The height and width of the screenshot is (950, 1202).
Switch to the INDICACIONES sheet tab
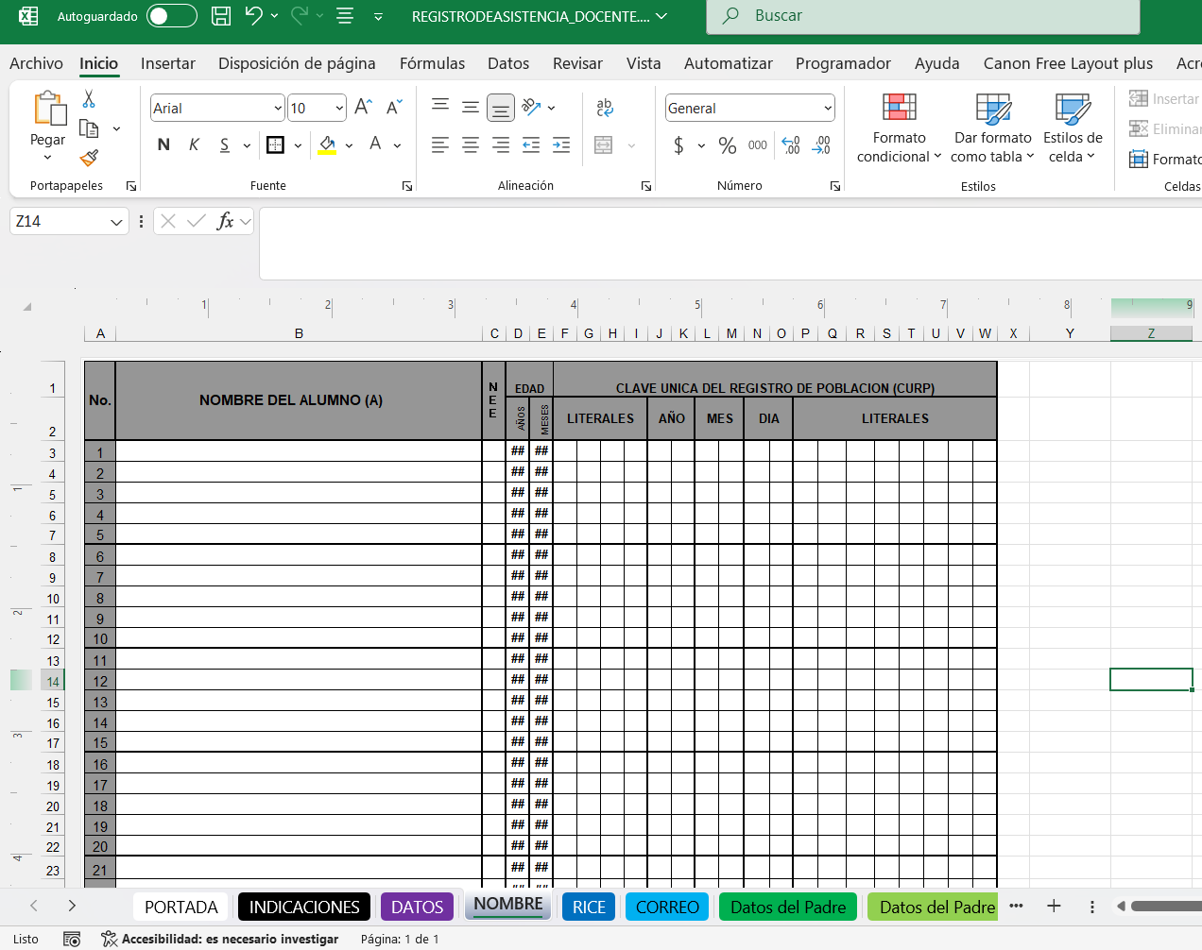(x=304, y=907)
